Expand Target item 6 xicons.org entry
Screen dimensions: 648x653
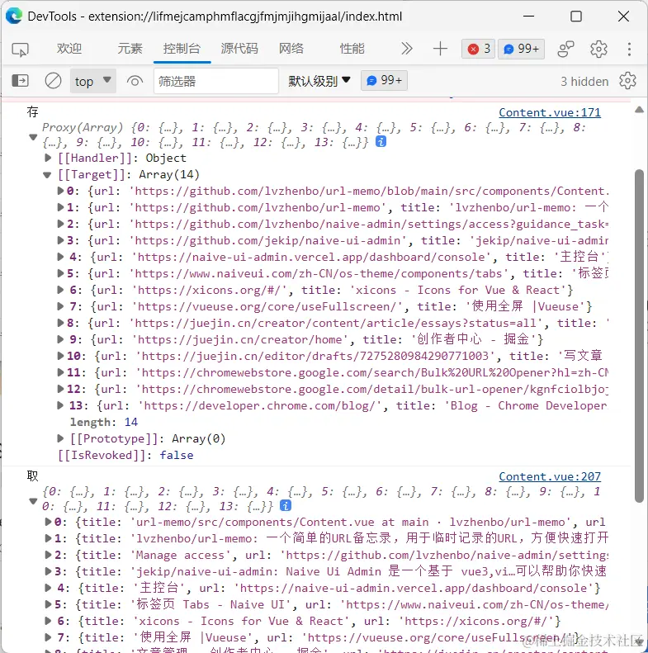coord(61,290)
